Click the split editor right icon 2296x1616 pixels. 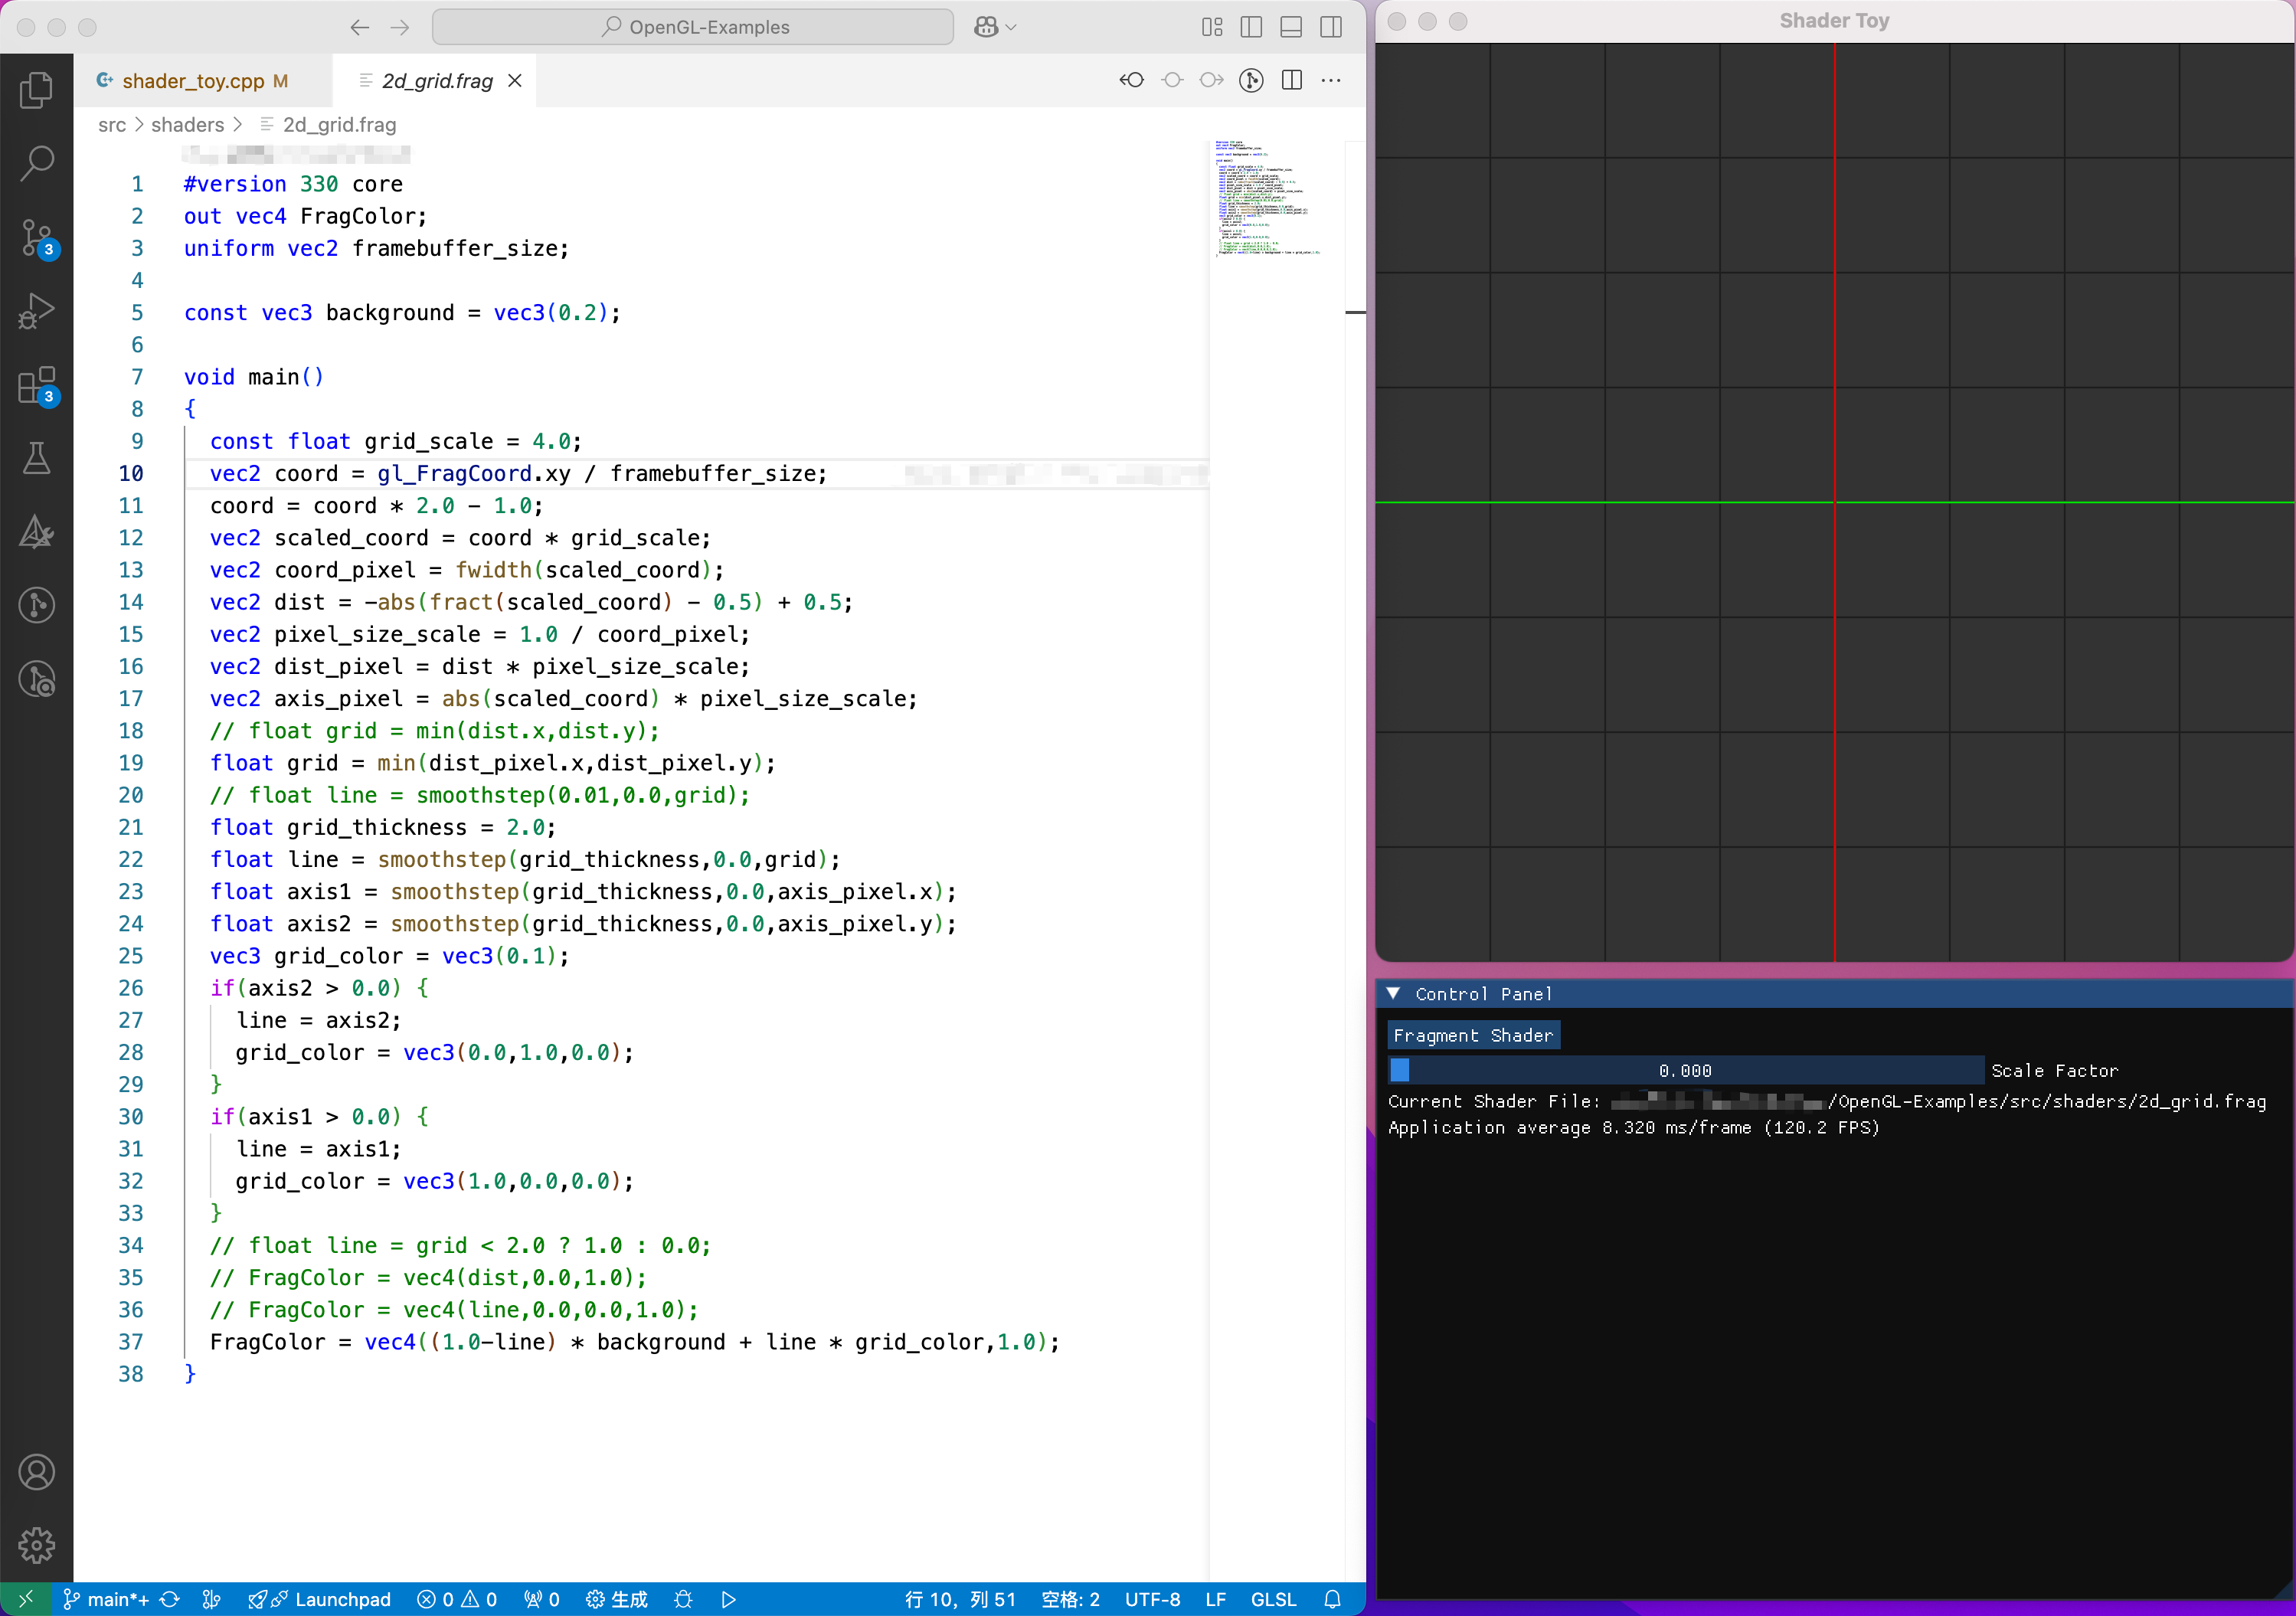1292,80
